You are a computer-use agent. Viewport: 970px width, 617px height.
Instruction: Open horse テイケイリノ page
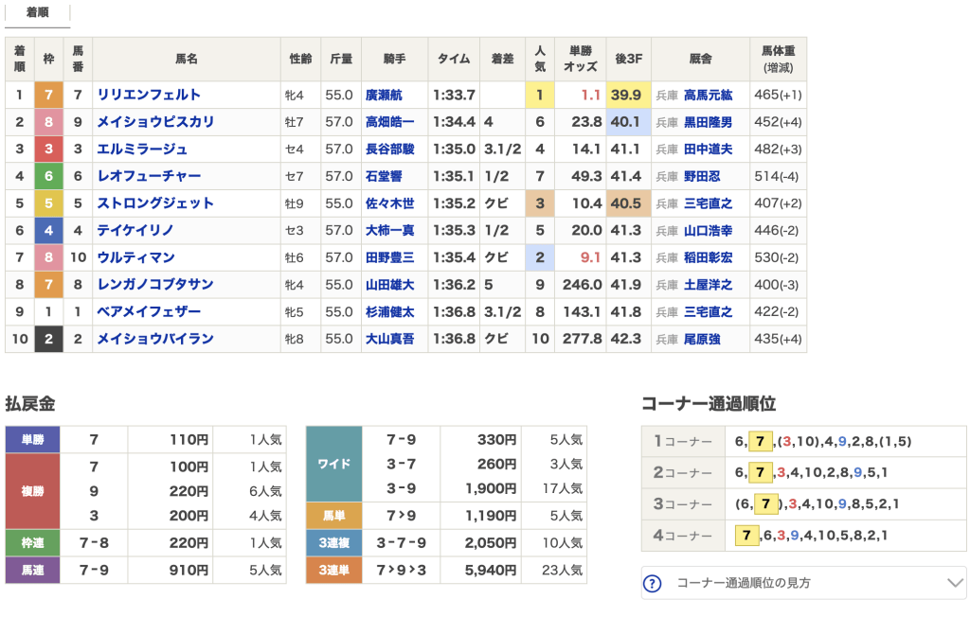pos(135,231)
